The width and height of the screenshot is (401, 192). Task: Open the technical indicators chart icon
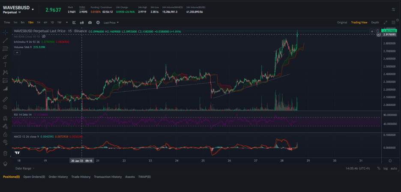tap(74, 23)
